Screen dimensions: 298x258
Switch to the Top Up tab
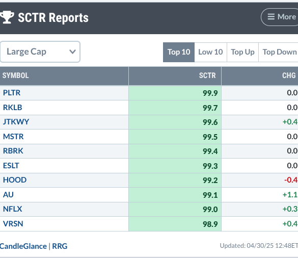[242, 52]
